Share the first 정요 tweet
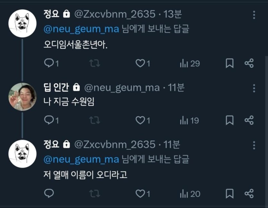This screenshot has height=208, width=268. pyautogui.click(x=249, y=64)
